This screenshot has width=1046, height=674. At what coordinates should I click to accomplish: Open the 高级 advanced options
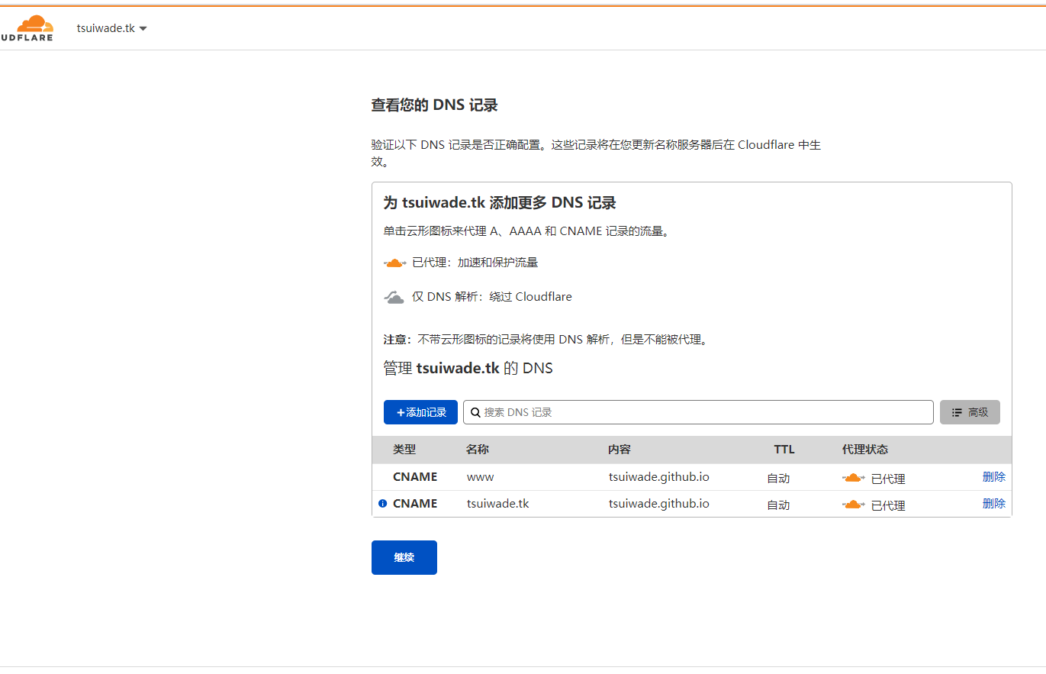[970, 412]
